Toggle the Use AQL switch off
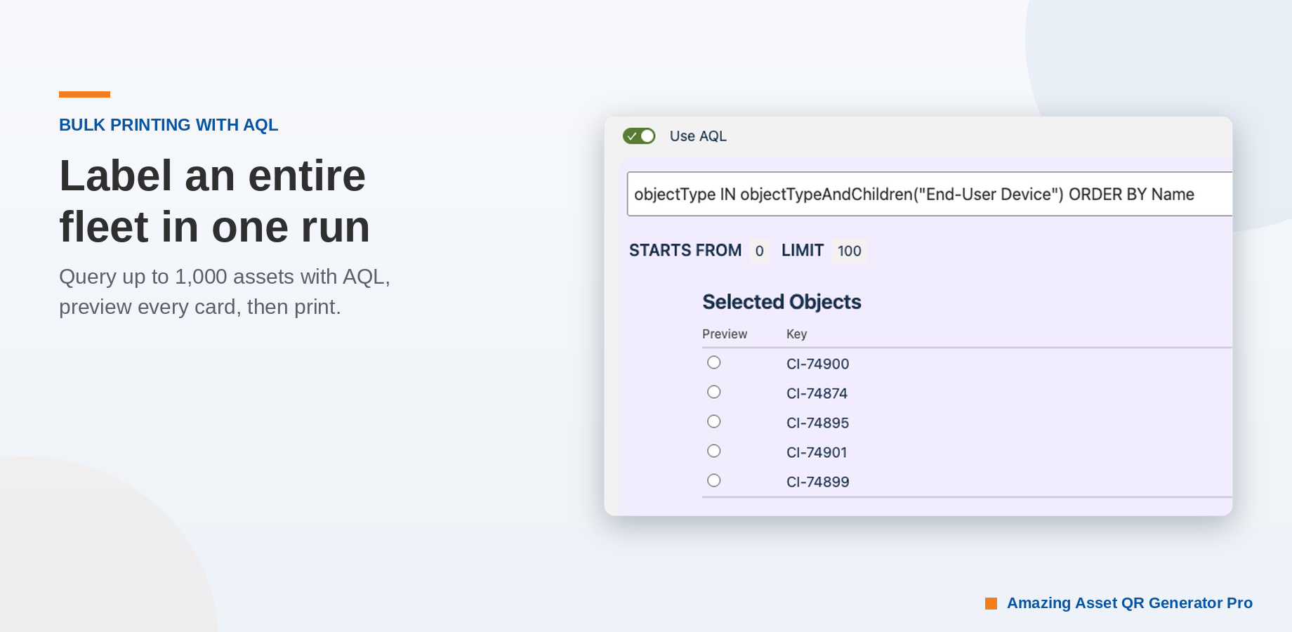The image size is (1292, 632). (x=639, y=136)
